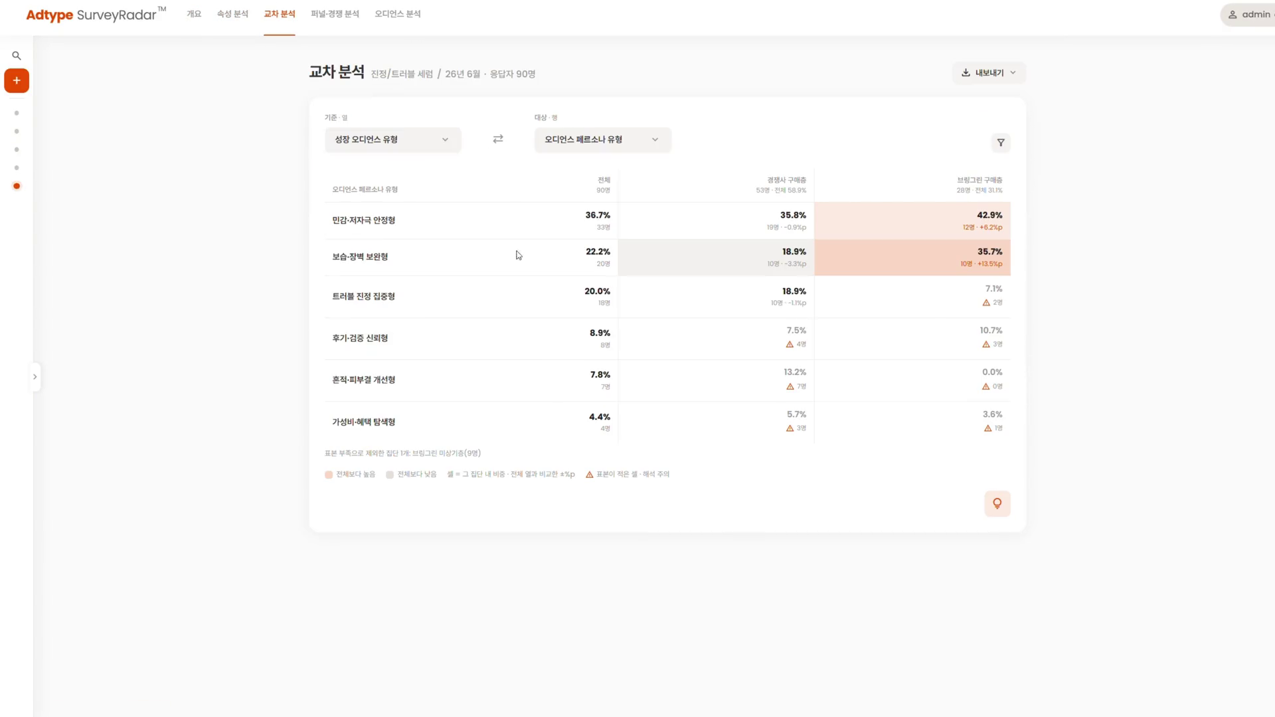
Task: Click the warning triangle in the 13.2% cell
Action: (x=790, y=386)
